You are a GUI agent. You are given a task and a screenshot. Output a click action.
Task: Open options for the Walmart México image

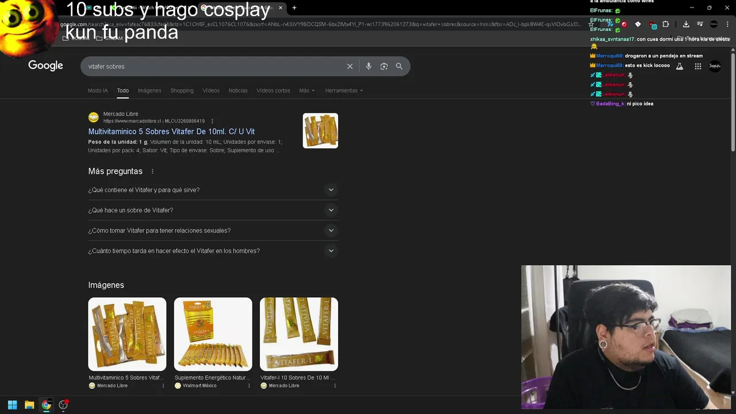tap(249, 386)
